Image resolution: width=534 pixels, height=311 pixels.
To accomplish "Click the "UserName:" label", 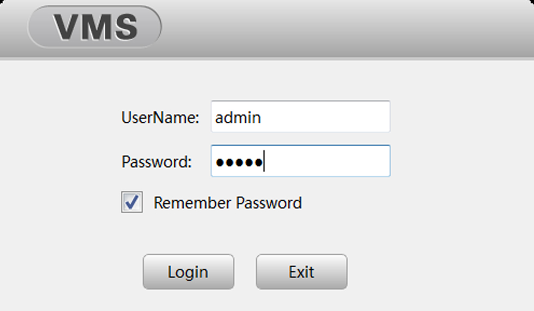I will [160, 117].
